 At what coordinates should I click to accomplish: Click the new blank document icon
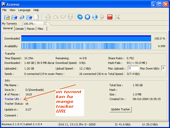[x=37, y=17]
